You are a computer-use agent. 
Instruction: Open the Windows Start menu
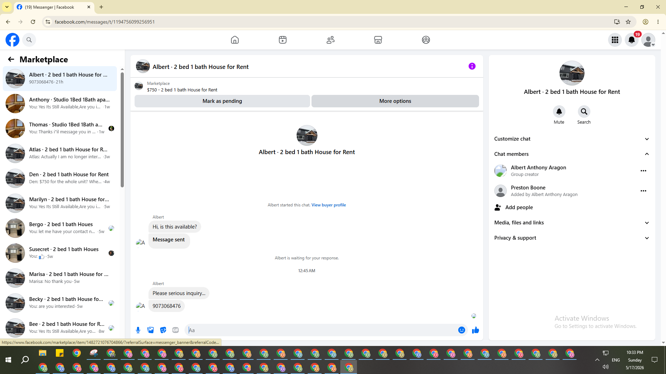[8, 360]
